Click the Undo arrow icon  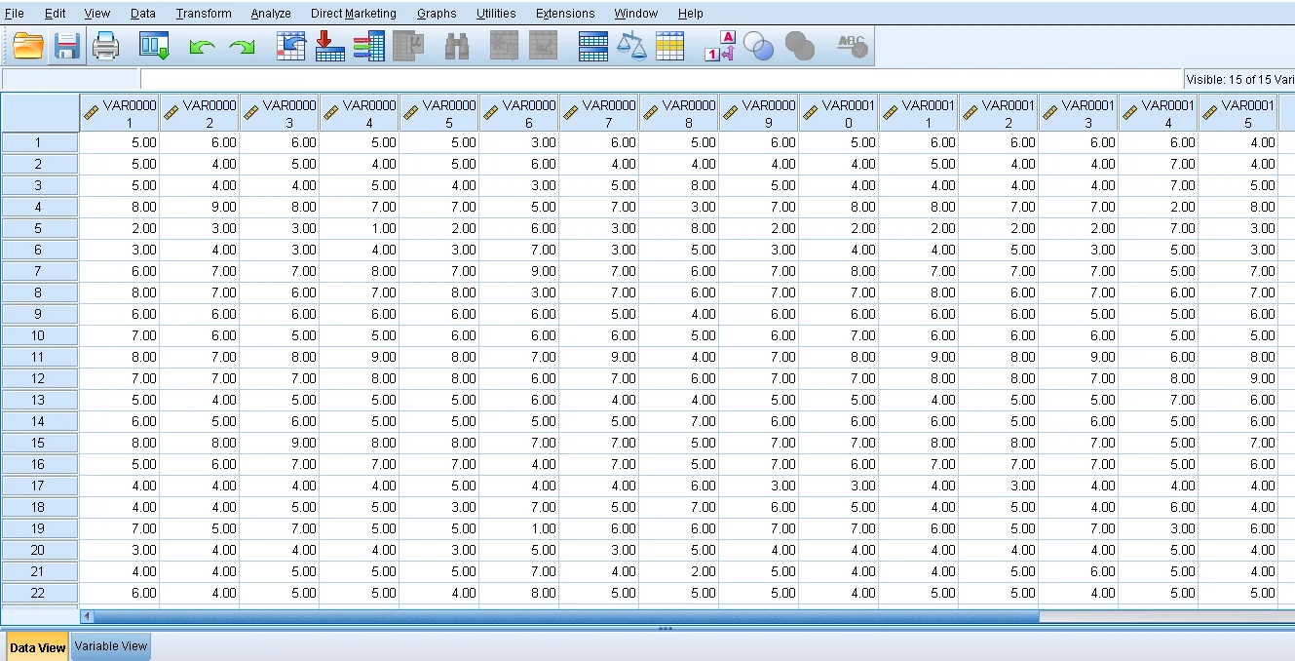coord(202,45)
